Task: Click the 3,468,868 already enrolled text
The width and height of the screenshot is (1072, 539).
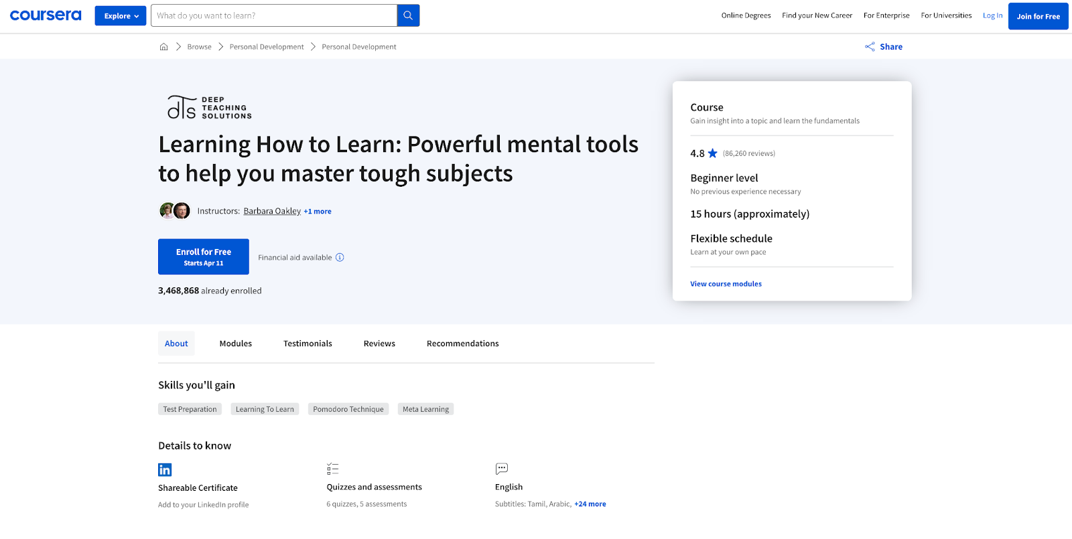Action: [x=210, y=291]
